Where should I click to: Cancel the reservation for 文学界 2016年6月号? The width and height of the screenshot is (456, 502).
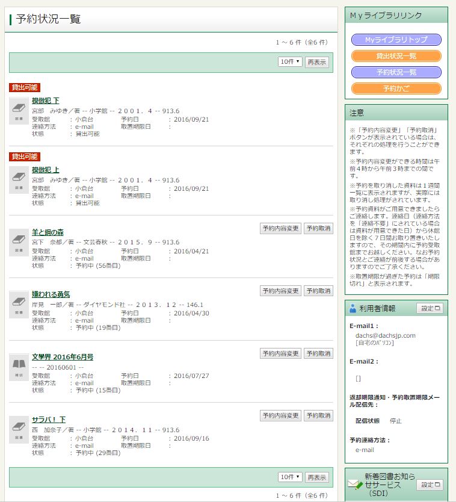(318, 353)
